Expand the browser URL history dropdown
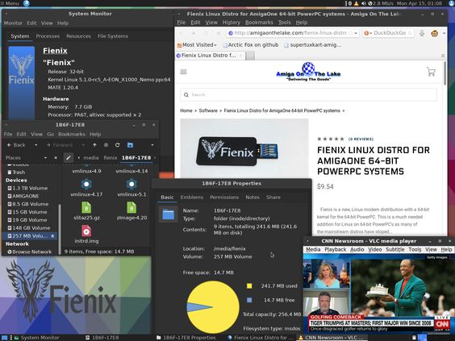 coord(356,33)
